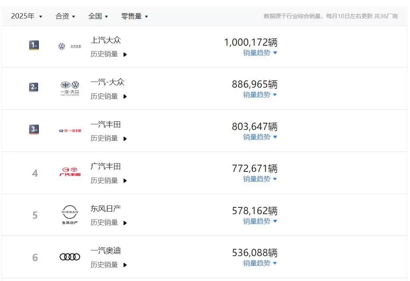The height and width of the screenshot is (281, 410).
Task: Click the 803,647辆 sales figure
Action: click(x=254, y=127)
